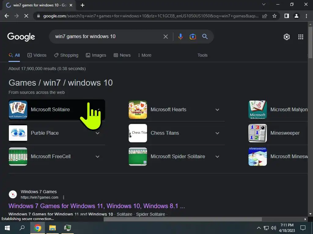Screen dimensions: 313x234
Task: Expand the Microsoft Spider Solitaire entry
Action: [217, 157]
